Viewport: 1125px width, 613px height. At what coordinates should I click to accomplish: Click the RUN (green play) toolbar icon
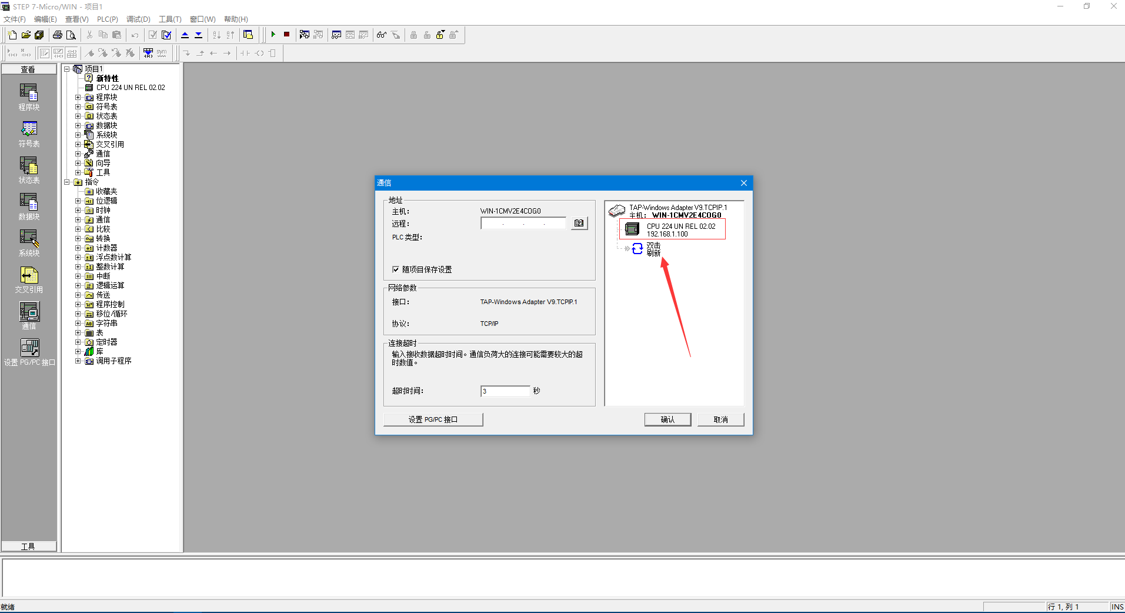[273, 35]
